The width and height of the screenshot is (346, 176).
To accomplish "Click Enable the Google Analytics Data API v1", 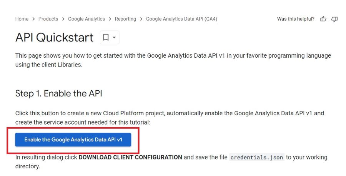I will coord(73,139).
